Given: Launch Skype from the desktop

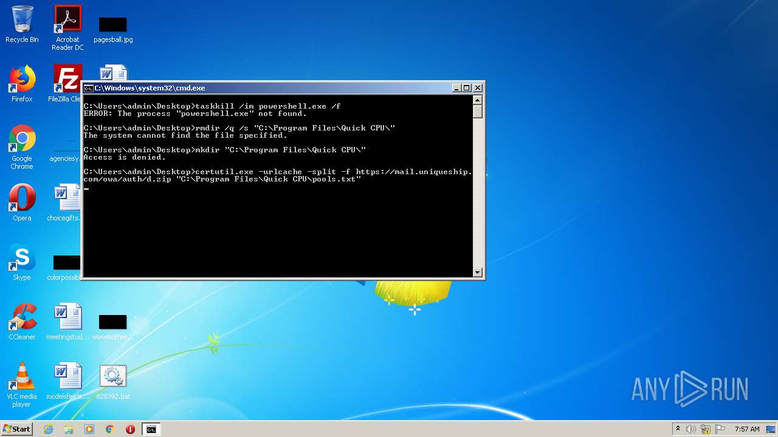Looking at the screenshot, I should [22, 262].
